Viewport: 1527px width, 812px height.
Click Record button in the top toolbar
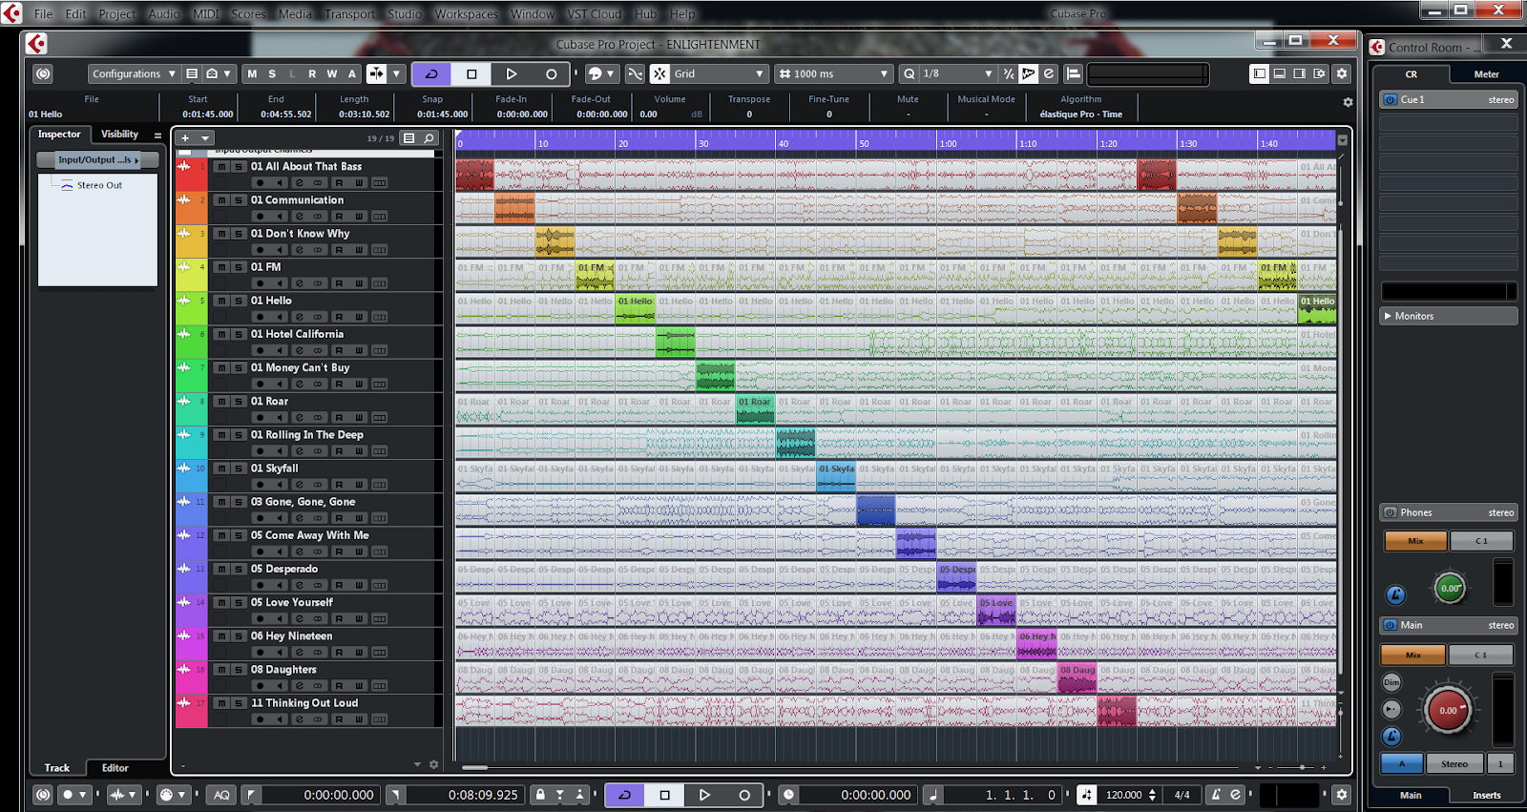551,73
